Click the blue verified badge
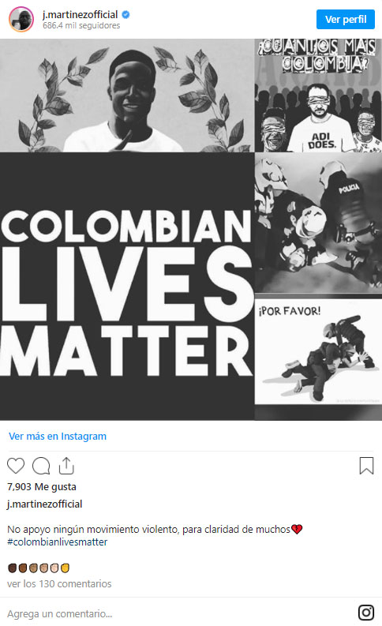Image resolution: width=382 pixels, height=626 pixels. click(x=125, y=15)
